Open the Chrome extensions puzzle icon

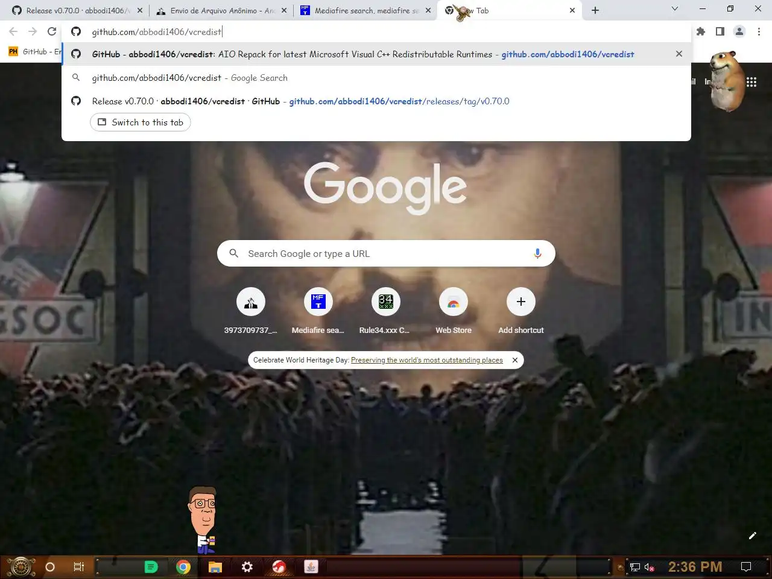[x=700, y=31]
